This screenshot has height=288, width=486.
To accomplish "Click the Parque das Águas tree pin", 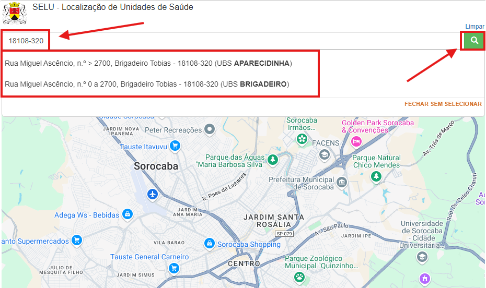I will point(272,159).
